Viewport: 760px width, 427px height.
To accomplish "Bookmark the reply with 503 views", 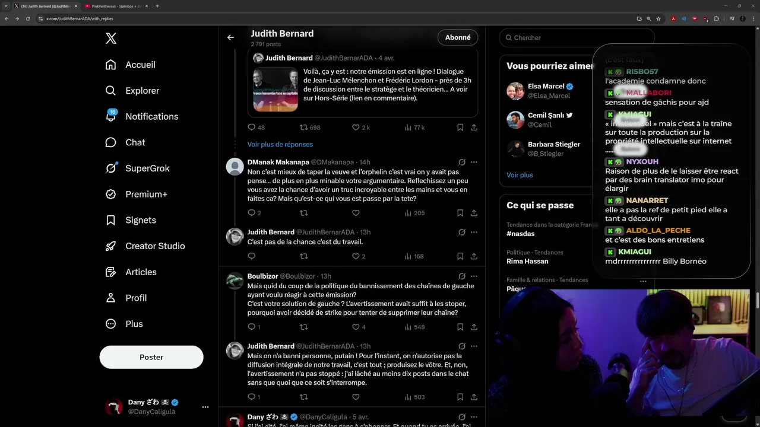I will click(460, 397).
